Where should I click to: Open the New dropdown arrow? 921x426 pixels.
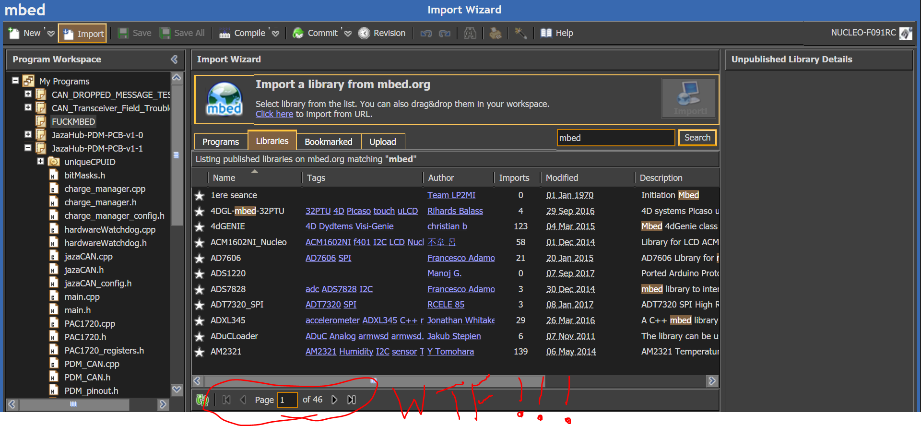click(51, 34)
